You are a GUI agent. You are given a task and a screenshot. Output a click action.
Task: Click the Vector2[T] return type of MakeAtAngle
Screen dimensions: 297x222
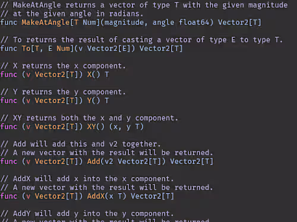[x=239, y=22]
